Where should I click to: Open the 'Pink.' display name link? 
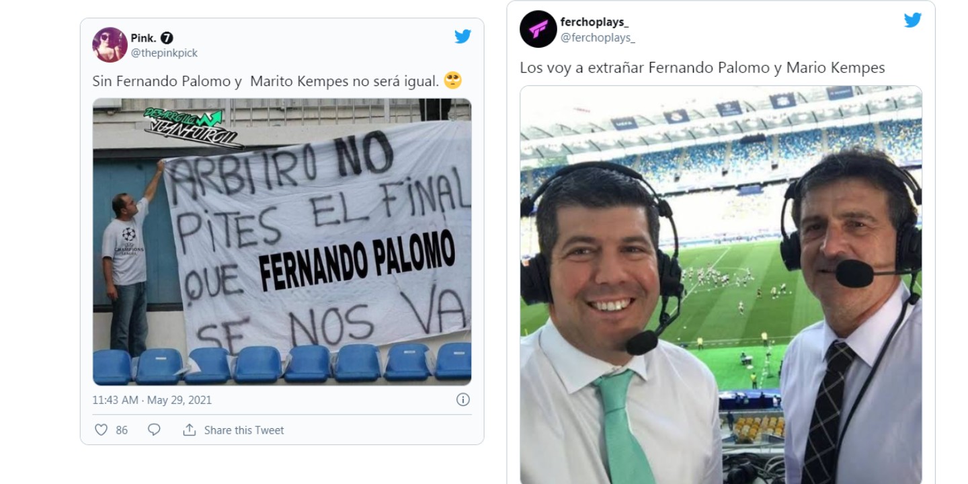143,38
